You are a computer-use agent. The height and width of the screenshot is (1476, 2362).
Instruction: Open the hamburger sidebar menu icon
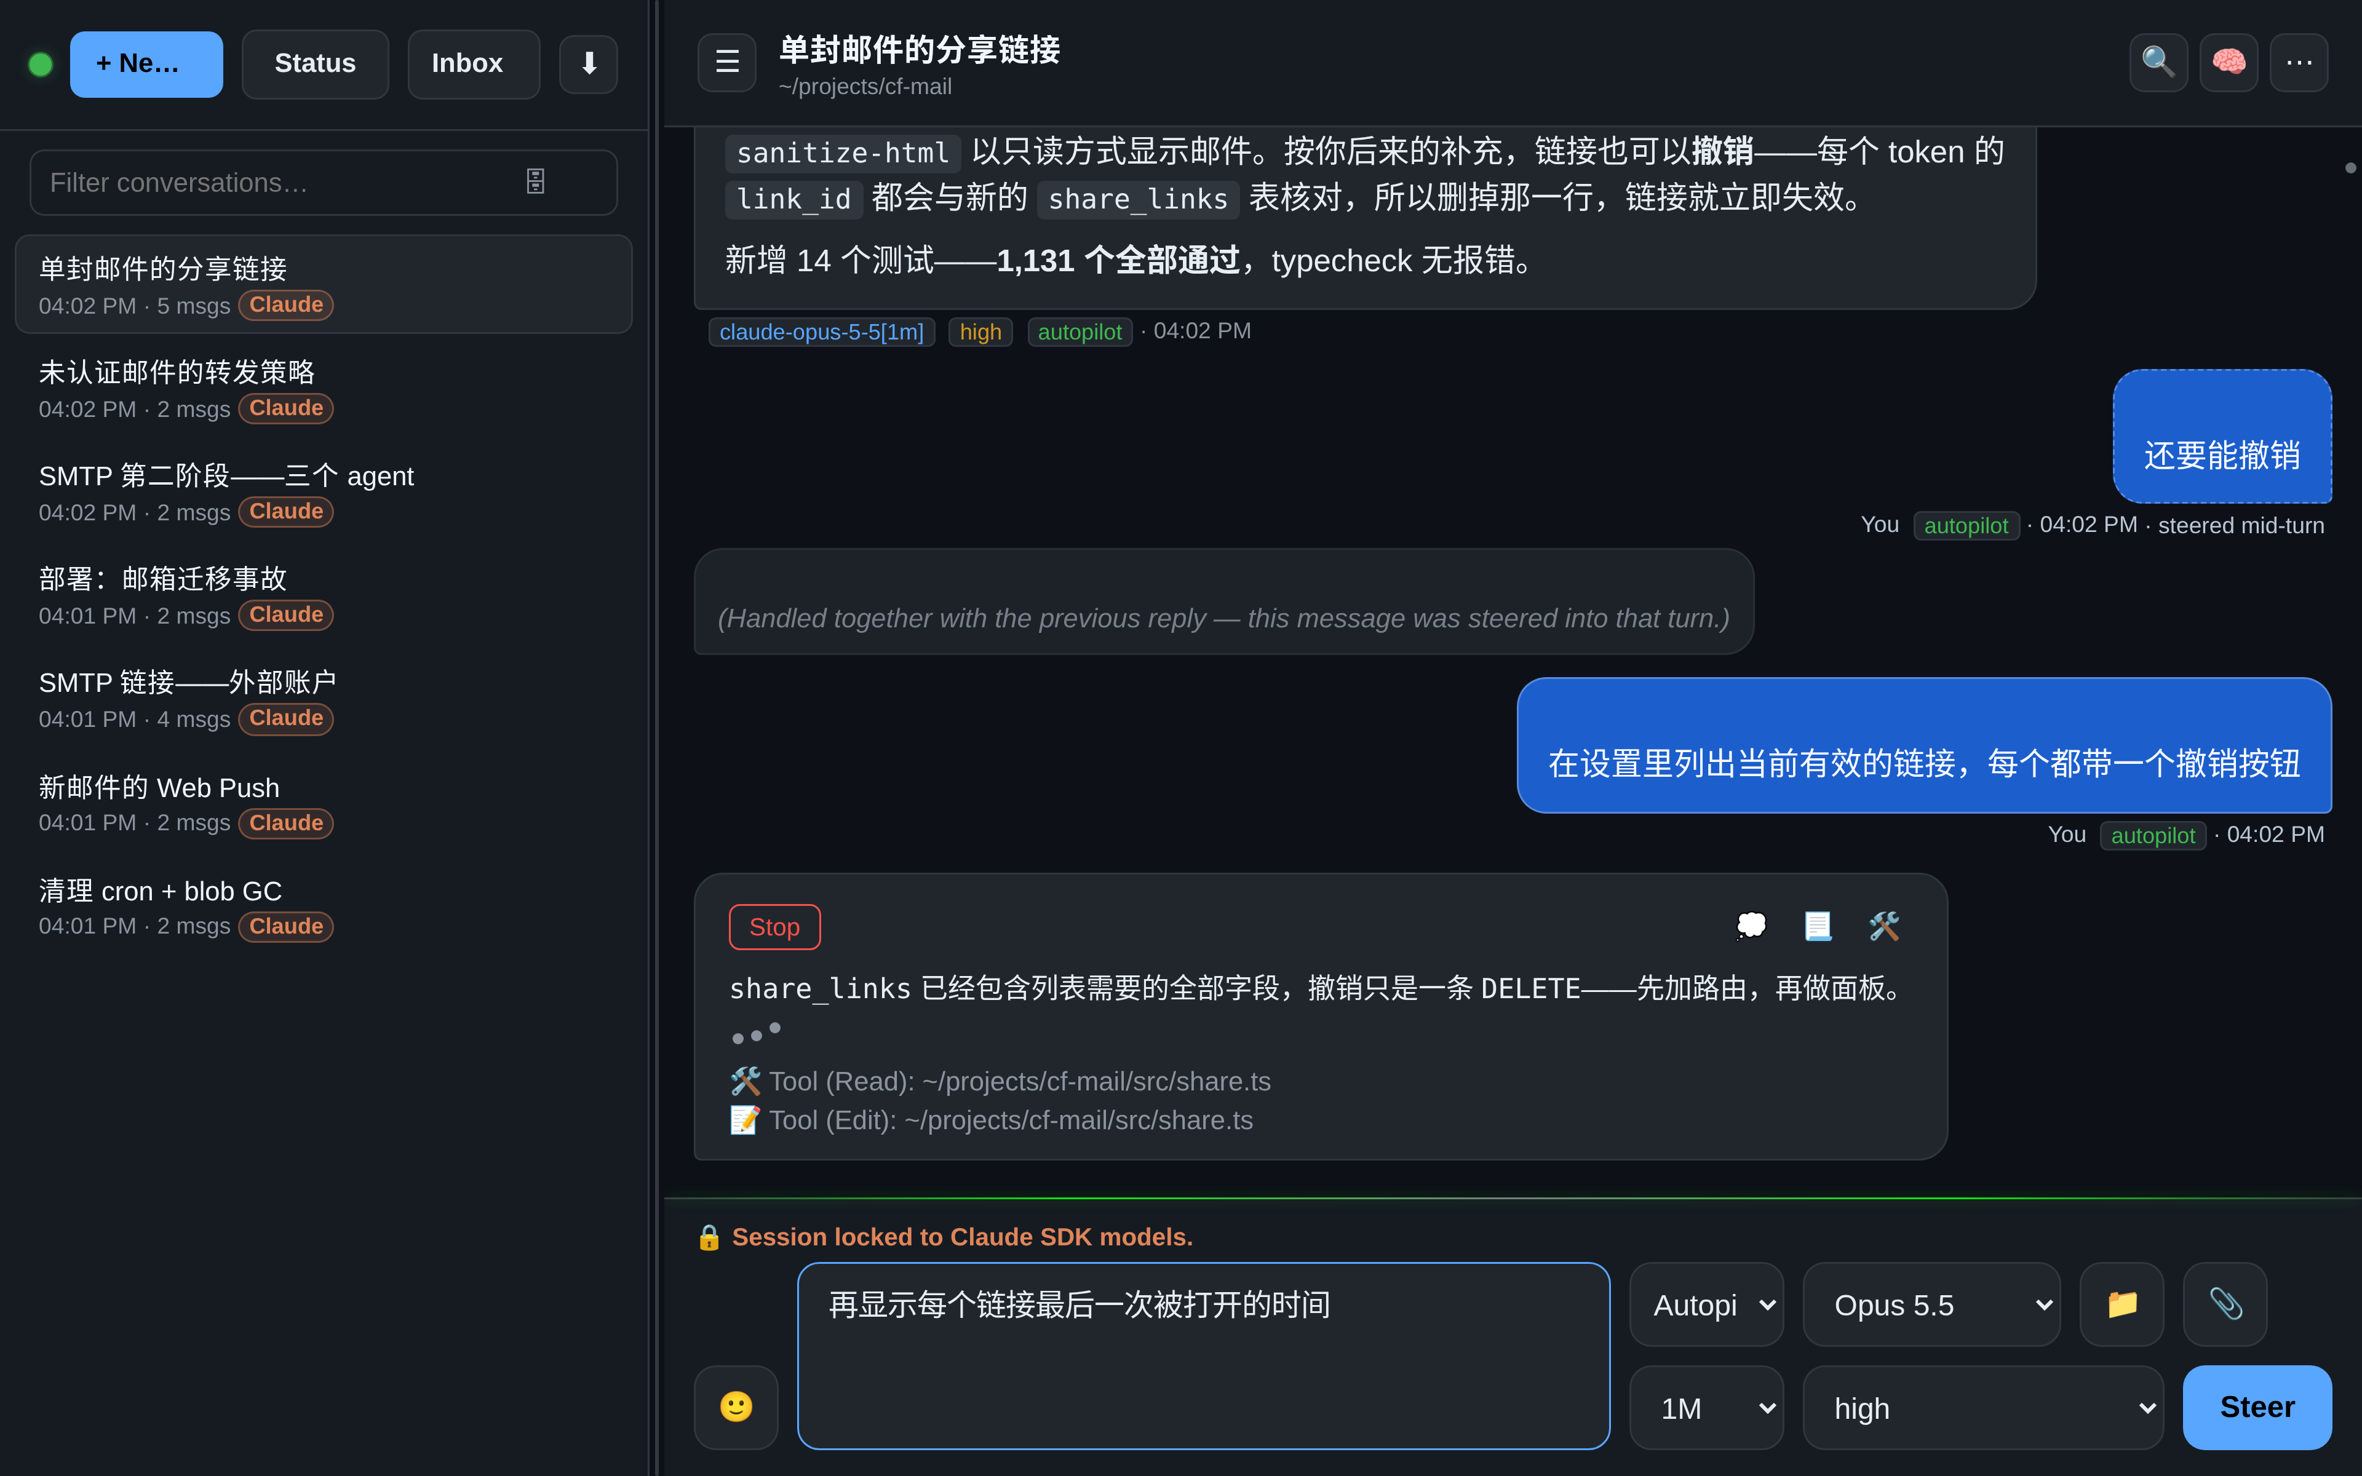tap(727, 63)
